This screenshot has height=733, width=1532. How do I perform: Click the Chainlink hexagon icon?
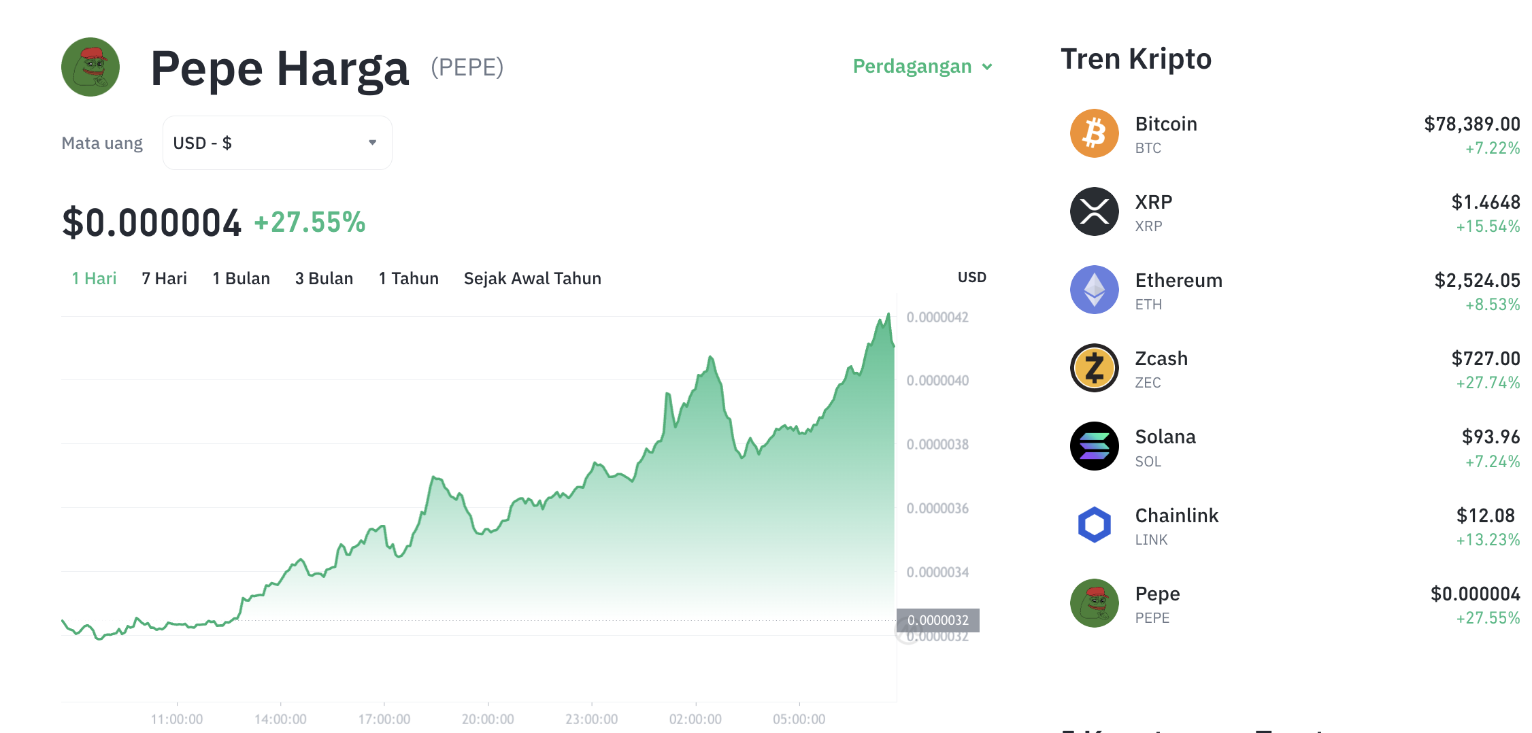coord(1094,524)
